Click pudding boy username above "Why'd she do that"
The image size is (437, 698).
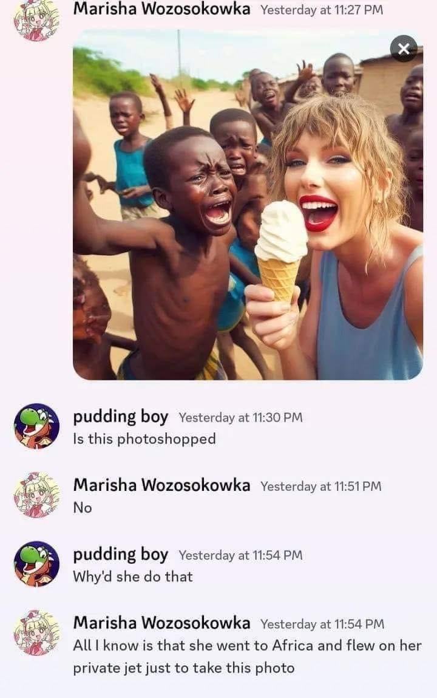tap(120, 555)
